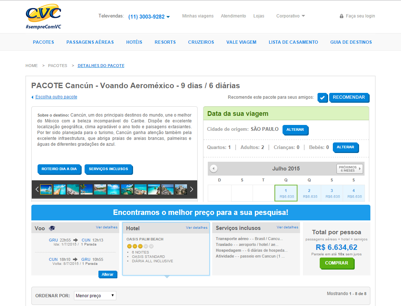
Task: Click ALTERAR next to Cidade de origem
Action: pos(295,130)
